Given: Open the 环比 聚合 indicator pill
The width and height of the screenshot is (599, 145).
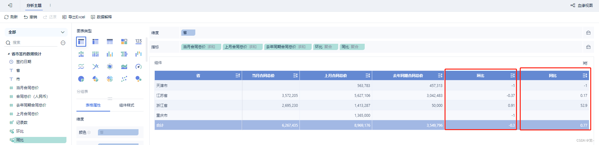Looking at the screenshot, I should coord(325,47).
